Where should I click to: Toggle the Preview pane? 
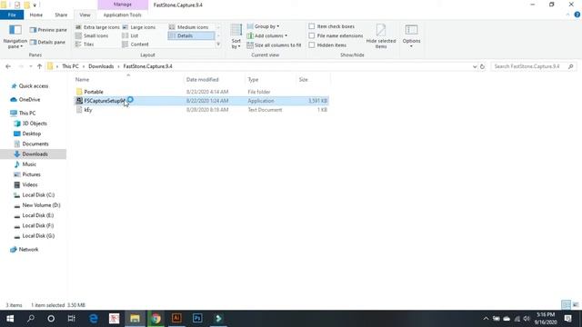[x=48, y=30]
